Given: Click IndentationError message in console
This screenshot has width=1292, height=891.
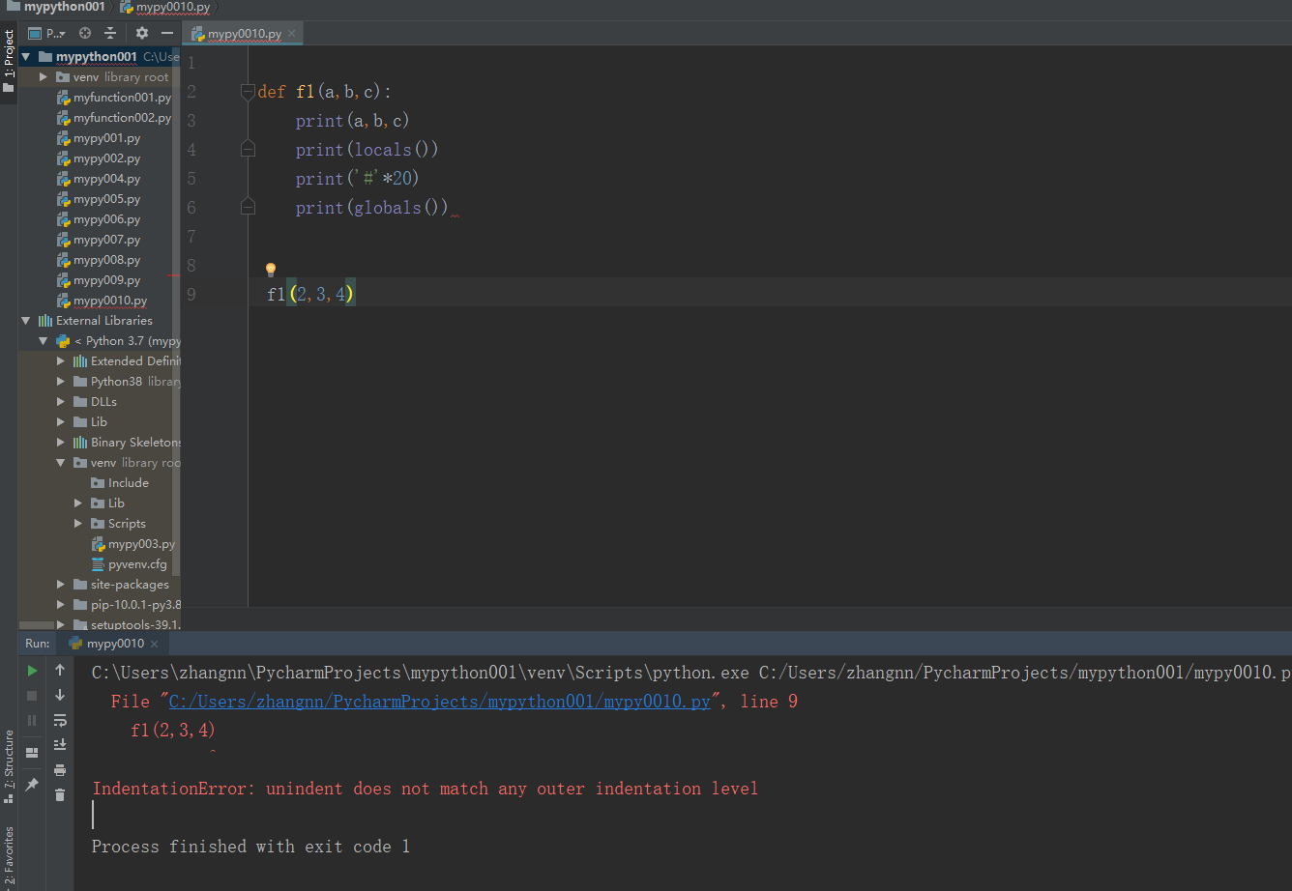Looking at the screenshot, I should [x=425, y=789].
